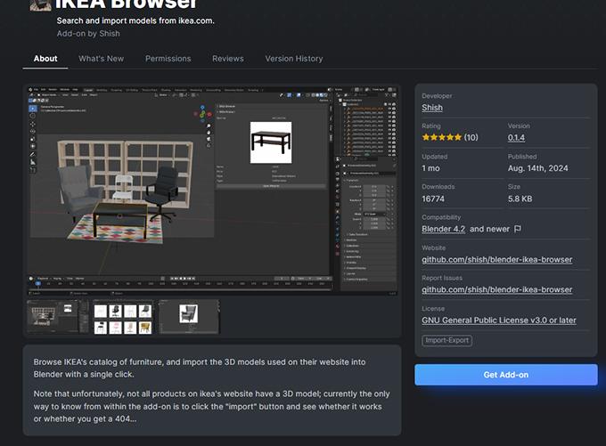Click the '1 mo' updated value
This screenshot has width=606, height=446.
(430, 168)
